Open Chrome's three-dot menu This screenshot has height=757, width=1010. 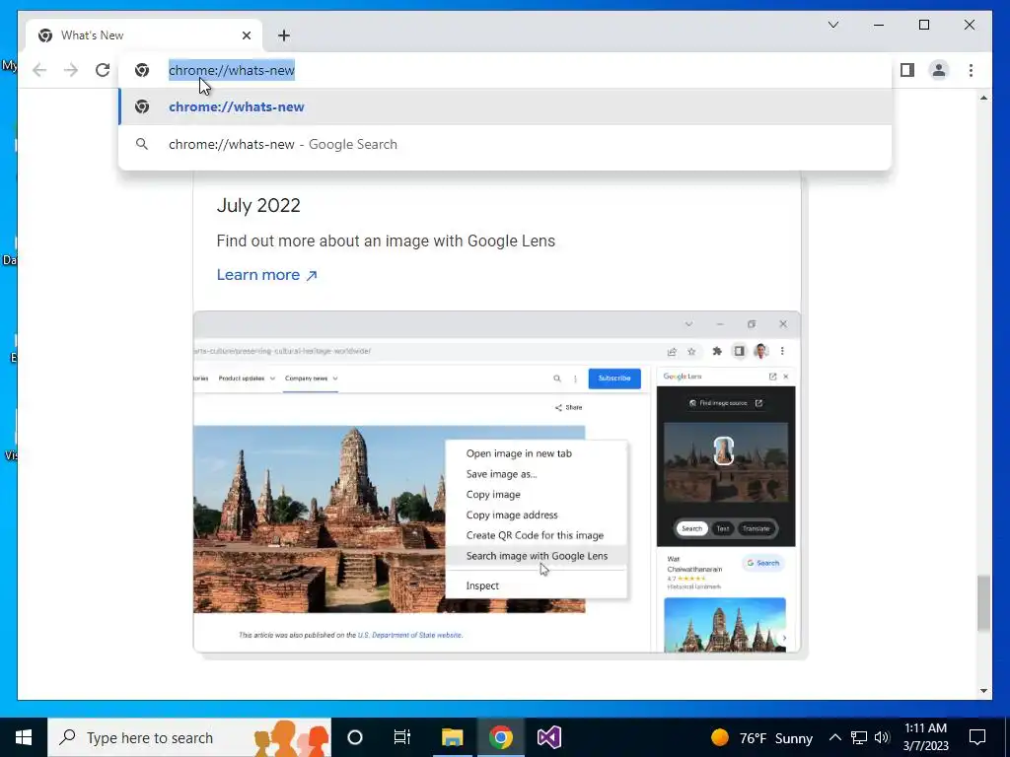971,70
